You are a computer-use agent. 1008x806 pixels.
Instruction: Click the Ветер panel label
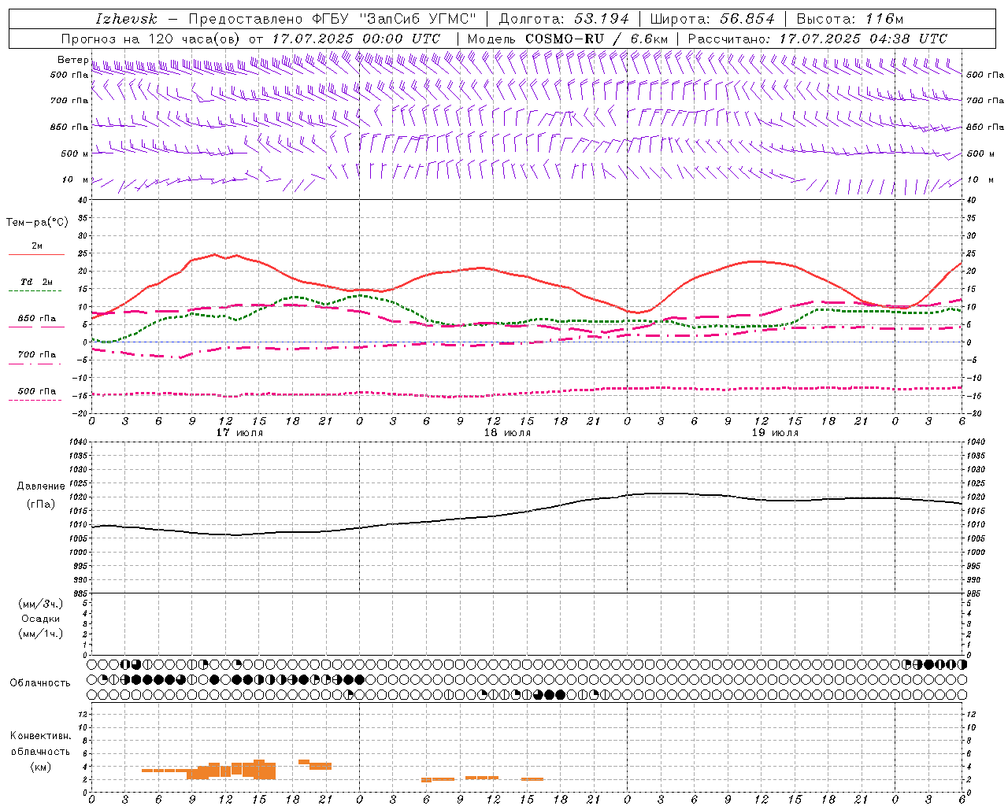[72, 60]
